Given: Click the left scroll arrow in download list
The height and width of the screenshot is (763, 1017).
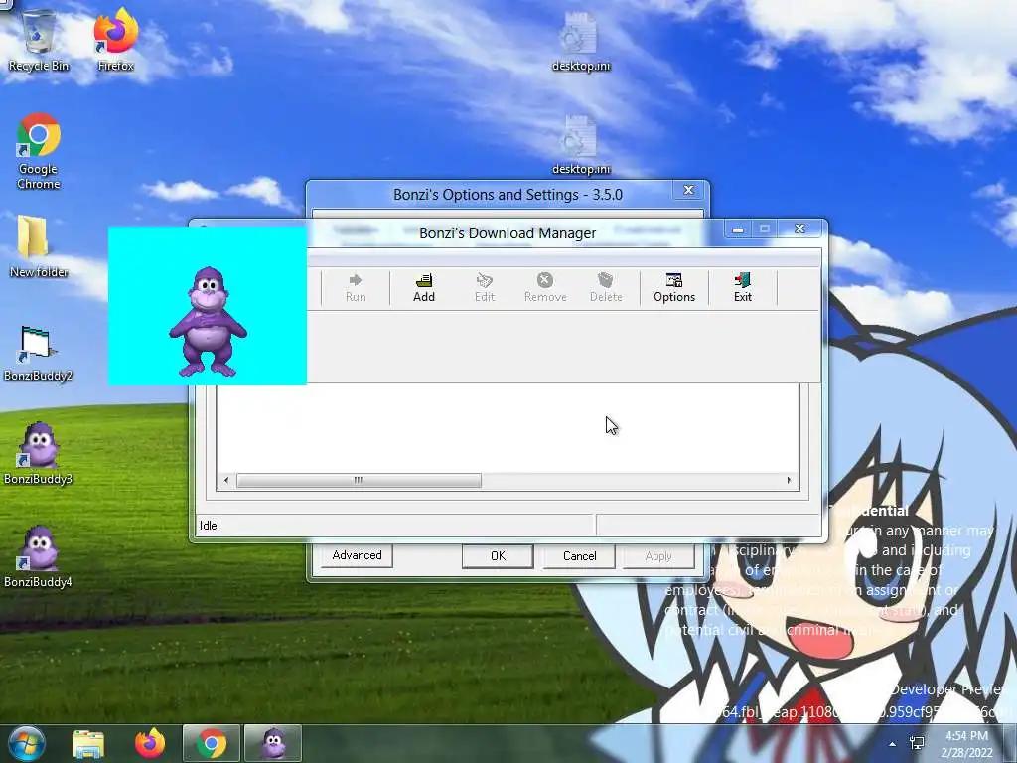Looking at the screenshot, I should pyautogui.click(x=225, y=480).
